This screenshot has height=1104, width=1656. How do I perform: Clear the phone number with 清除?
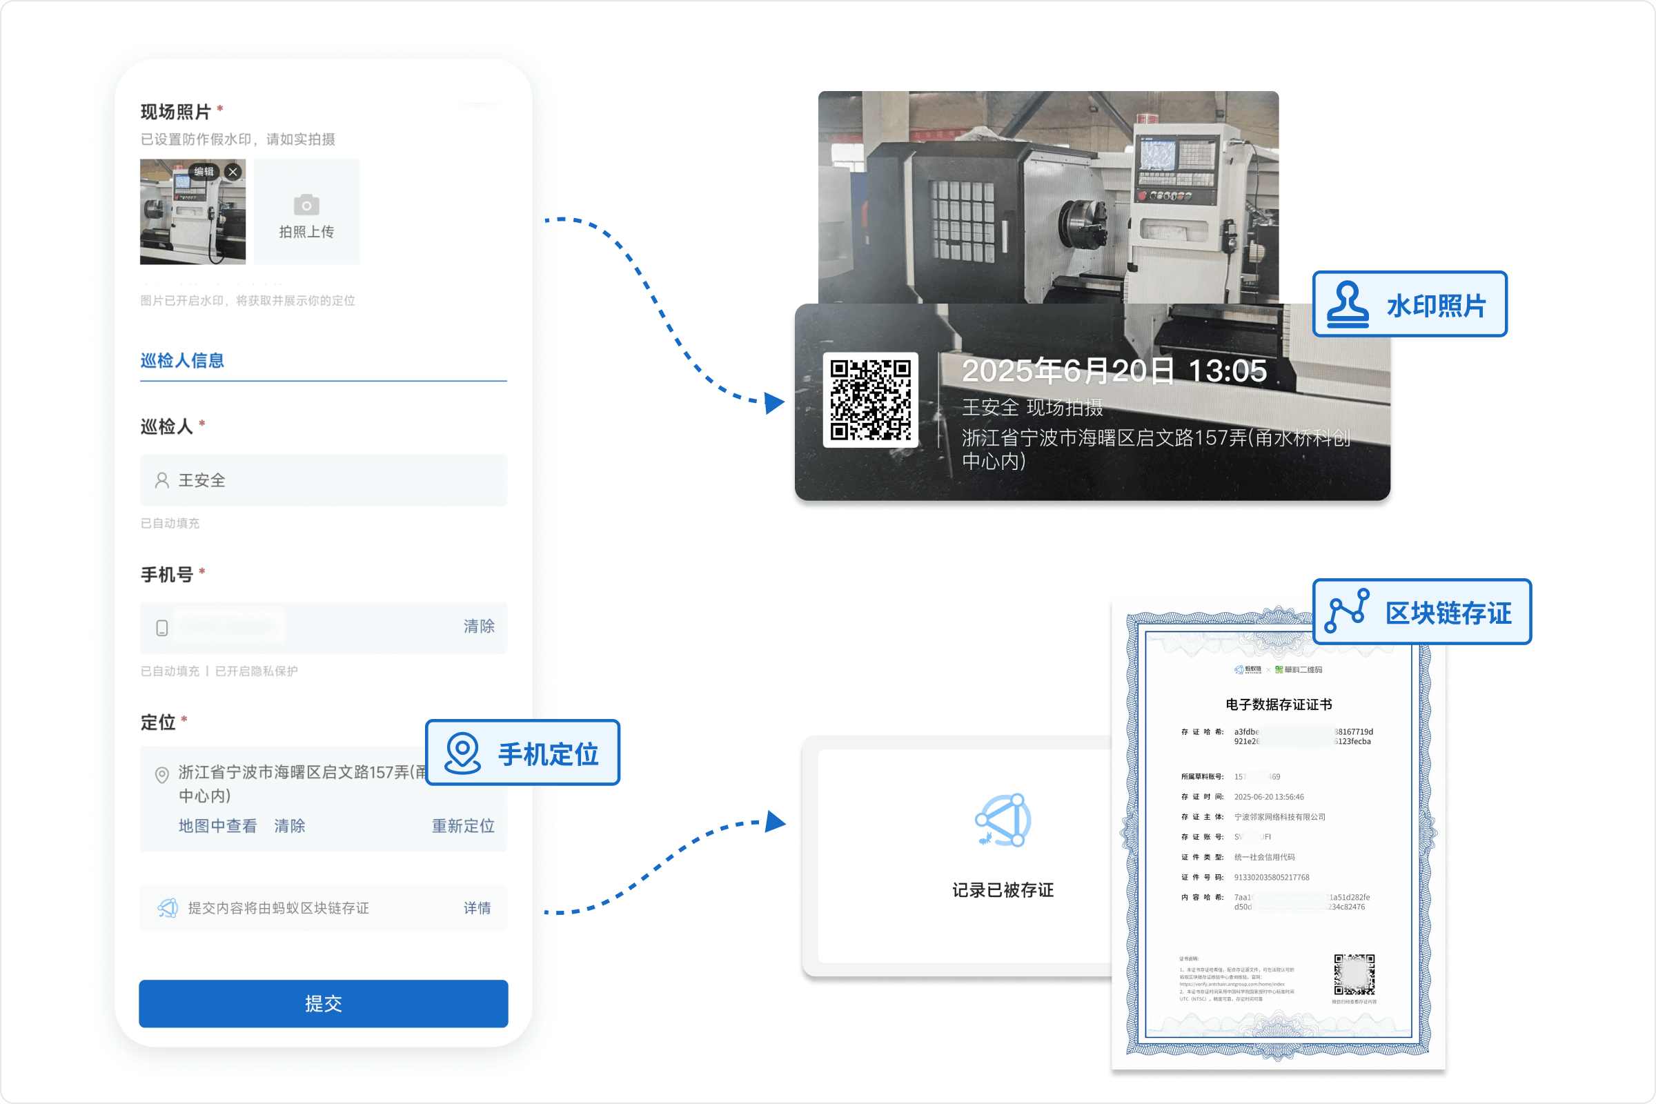[x=479, y=626]
